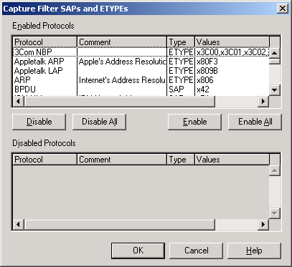The width and height of the screenshot is (292, 267).
Task: Open Help for this dialog
Action: (254, 251)
